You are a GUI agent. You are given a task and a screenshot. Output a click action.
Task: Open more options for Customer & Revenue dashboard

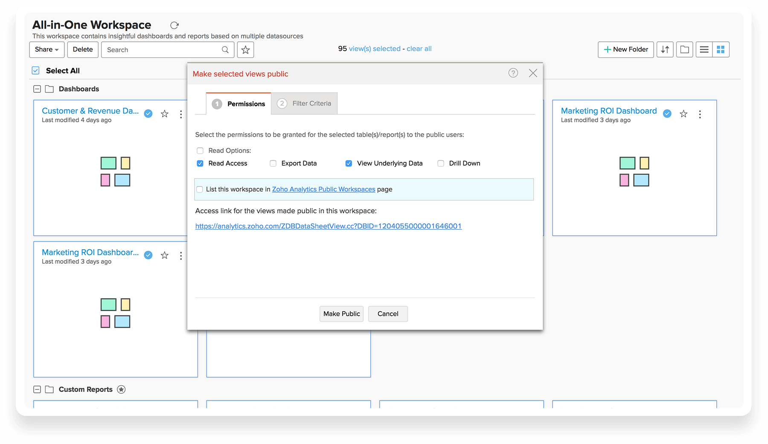coord(181,114)
